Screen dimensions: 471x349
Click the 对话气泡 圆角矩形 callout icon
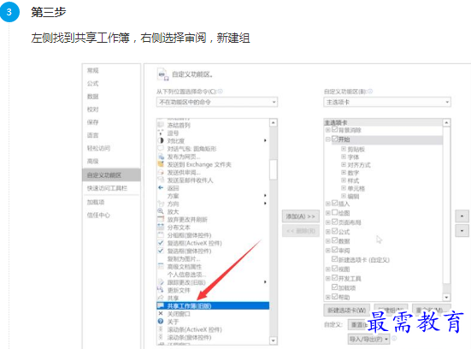(x=161, y=149)
